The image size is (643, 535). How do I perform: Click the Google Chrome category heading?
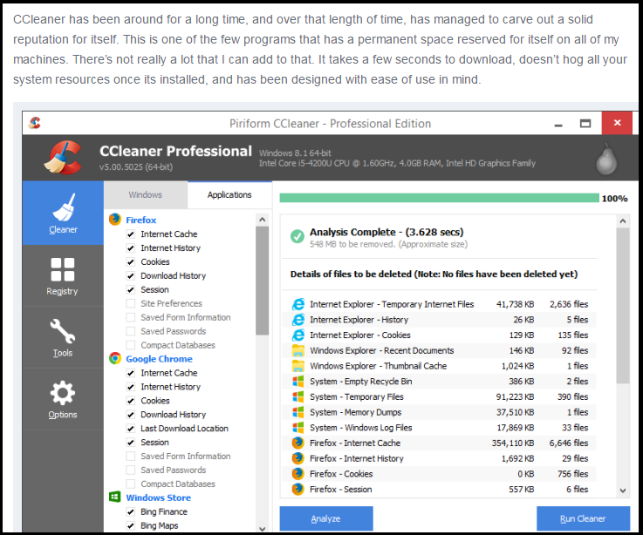[x=159, y=359]
